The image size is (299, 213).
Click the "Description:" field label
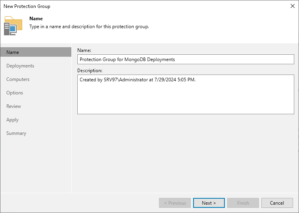[90, 71]
